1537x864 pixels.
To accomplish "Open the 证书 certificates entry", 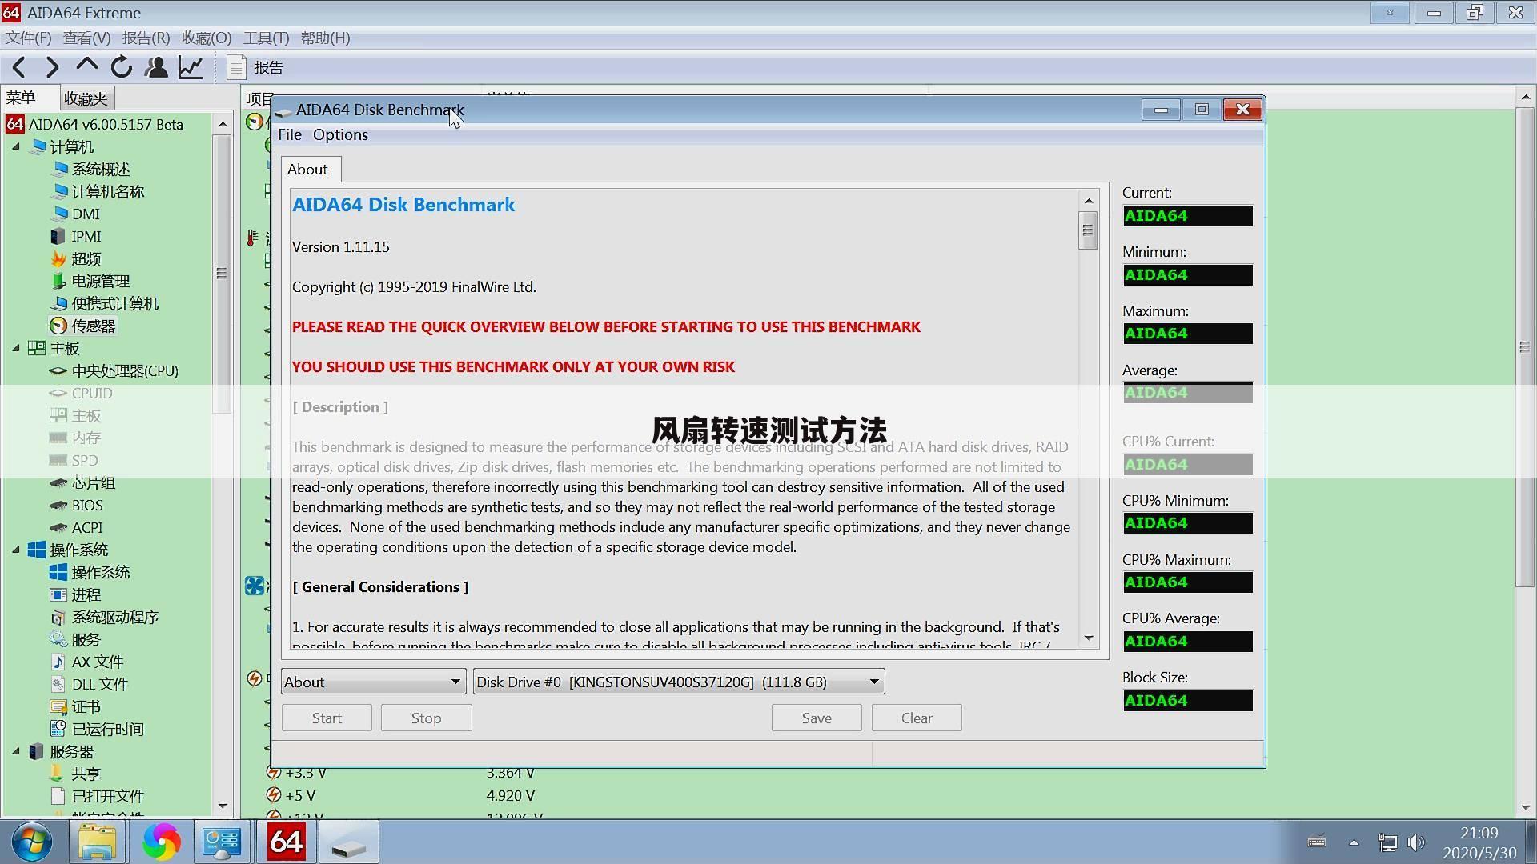I will click(x=86, y=707).
